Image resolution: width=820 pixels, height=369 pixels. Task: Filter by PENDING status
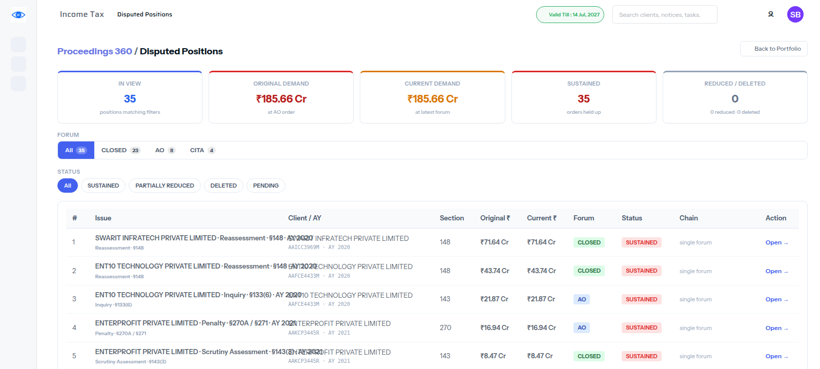[265, 186]
